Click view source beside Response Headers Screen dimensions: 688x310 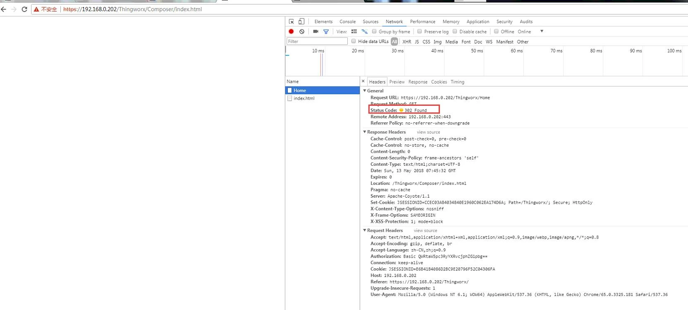(429, 132)
